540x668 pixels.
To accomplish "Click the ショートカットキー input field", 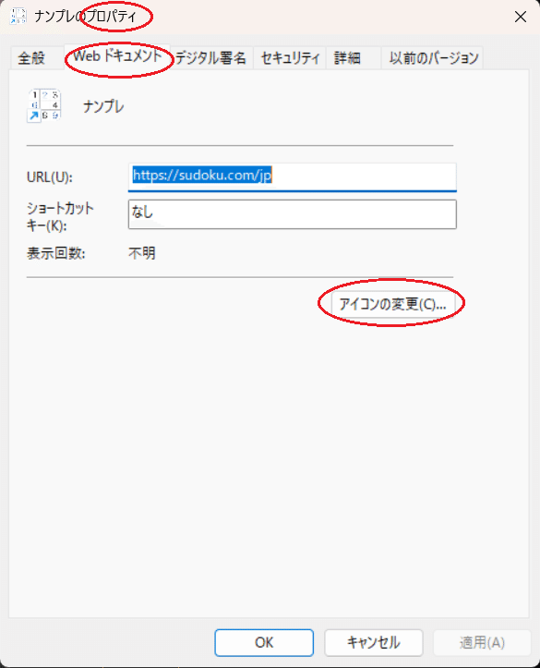I will (293, 214).
